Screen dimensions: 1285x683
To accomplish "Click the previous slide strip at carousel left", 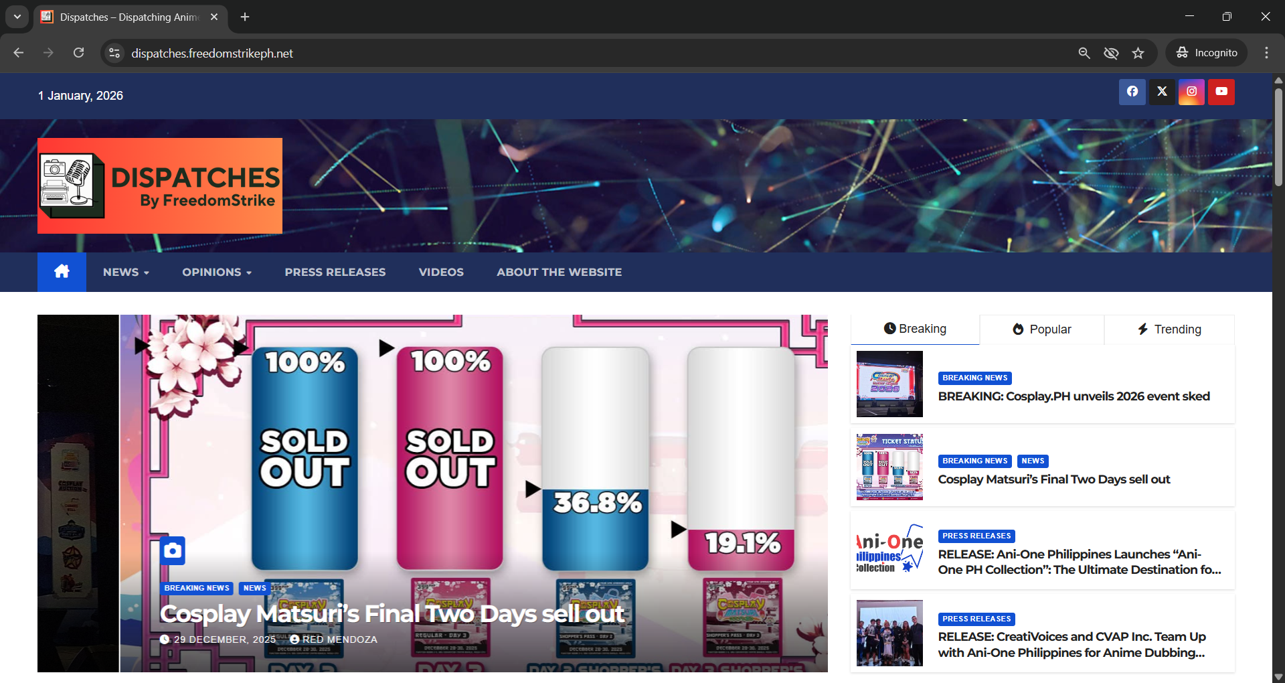I will (78, 494).
